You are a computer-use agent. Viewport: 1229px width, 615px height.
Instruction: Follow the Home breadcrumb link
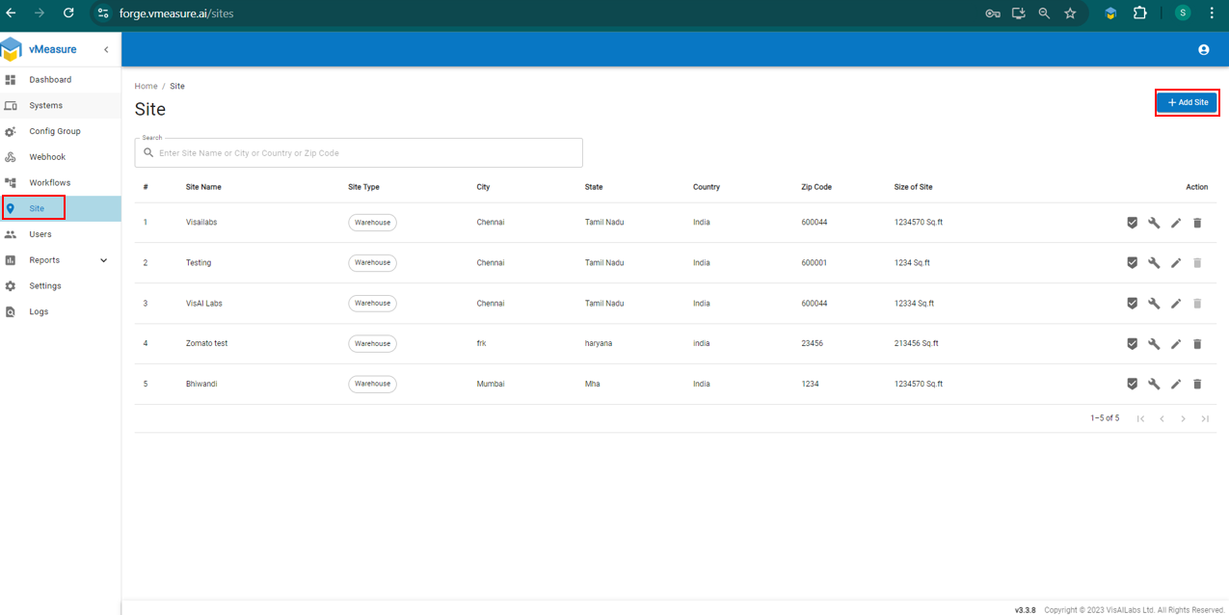pos(146,86)
